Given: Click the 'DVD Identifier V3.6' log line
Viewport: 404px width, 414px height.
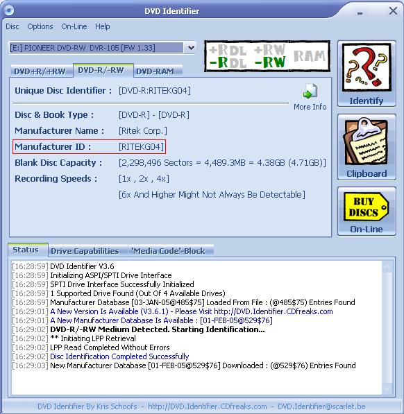Looking at the screenshot, I should coord(82,266).
